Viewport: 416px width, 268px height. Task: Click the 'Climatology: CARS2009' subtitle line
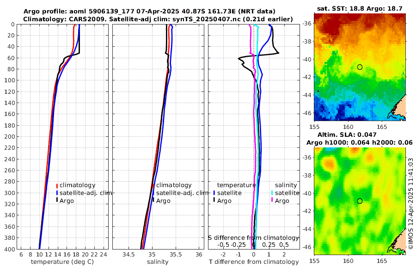coord(158,19)
